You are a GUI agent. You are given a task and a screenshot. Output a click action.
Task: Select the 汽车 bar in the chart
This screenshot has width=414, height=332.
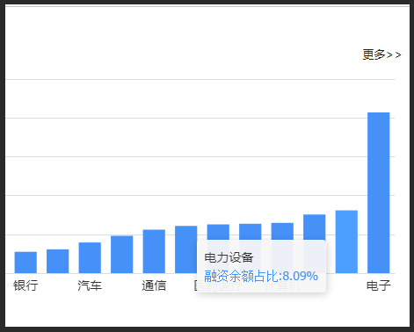[x=90, y=257]
